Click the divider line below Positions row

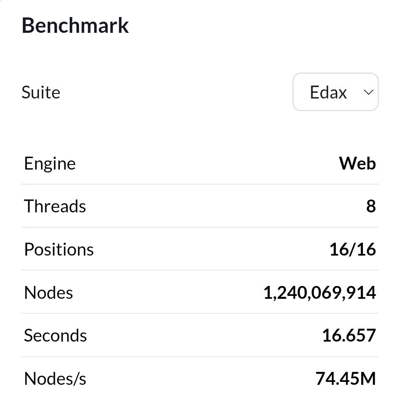tap(200, 270)
